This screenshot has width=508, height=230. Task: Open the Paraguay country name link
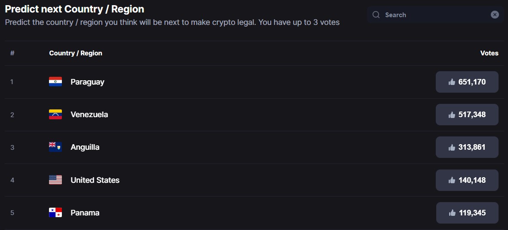(87, 82)
